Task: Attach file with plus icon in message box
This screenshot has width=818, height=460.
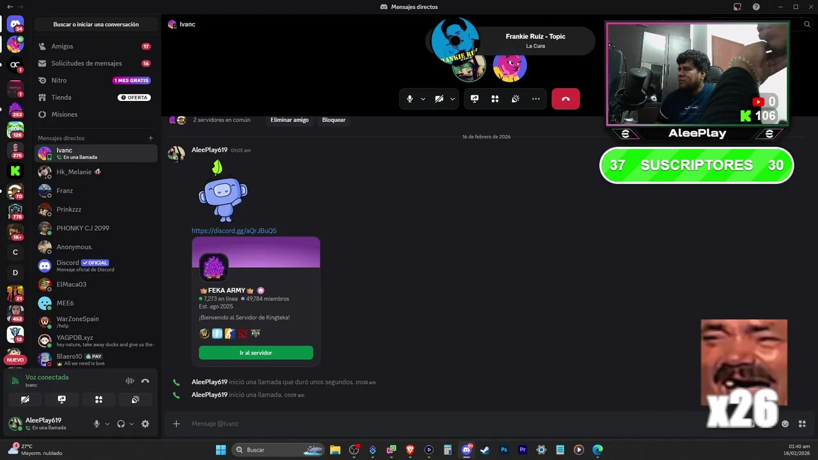Action: click(176, 424)
